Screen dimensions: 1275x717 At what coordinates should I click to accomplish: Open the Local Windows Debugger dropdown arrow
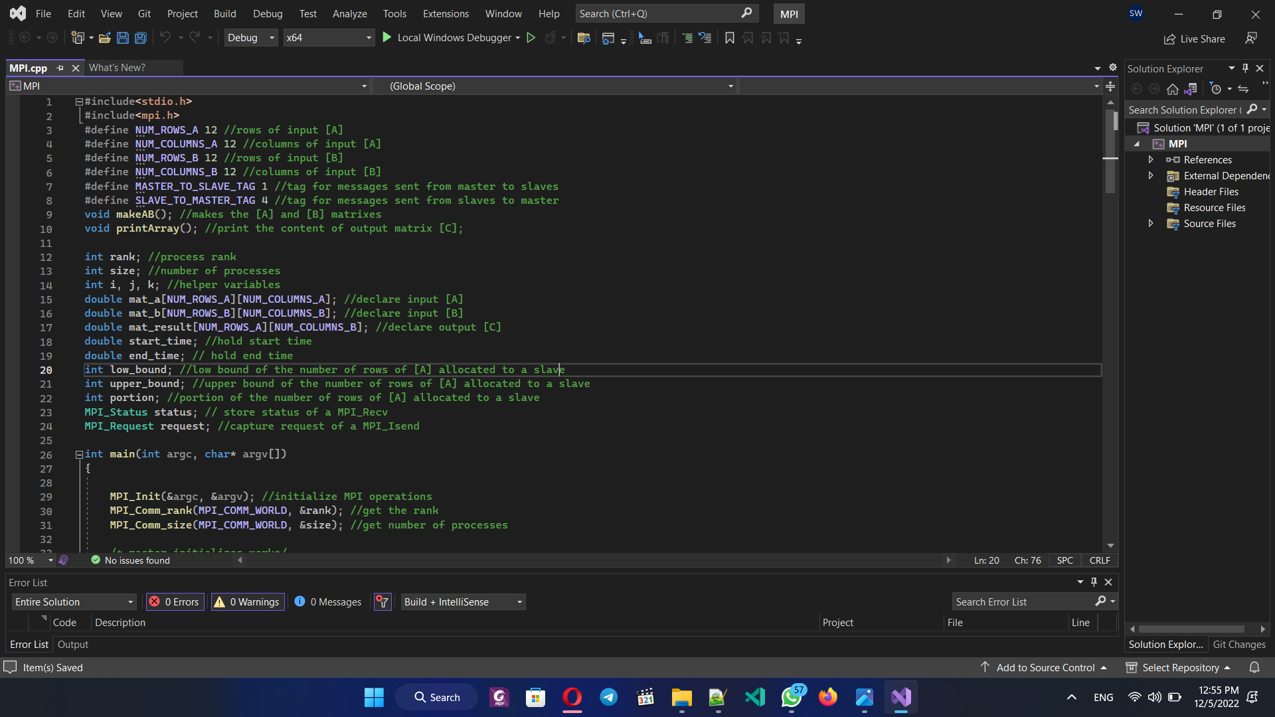[518, 38]
